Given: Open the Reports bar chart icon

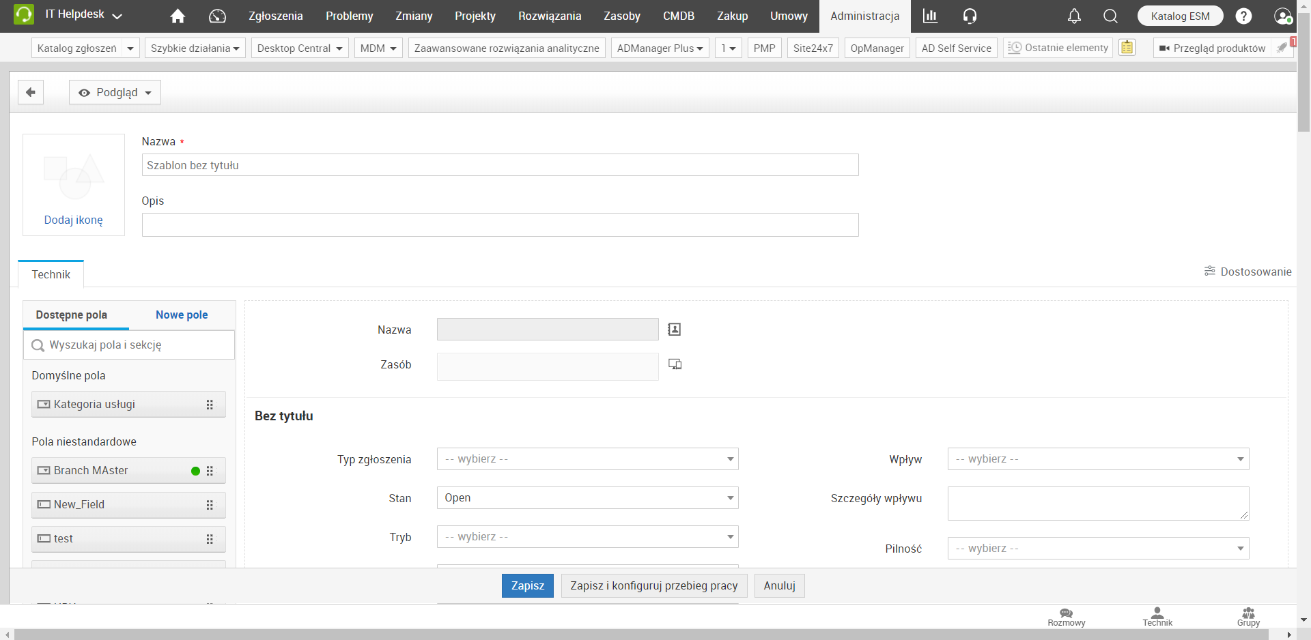Looking at the screenshot, I should (x=930, y=16).
